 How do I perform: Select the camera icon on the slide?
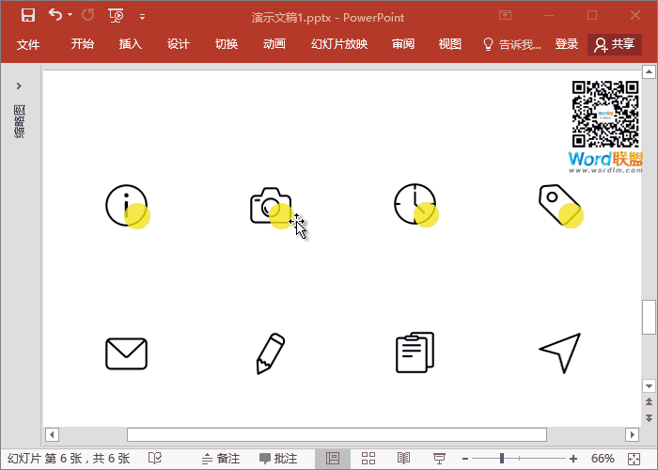click(x=270, y=206)
